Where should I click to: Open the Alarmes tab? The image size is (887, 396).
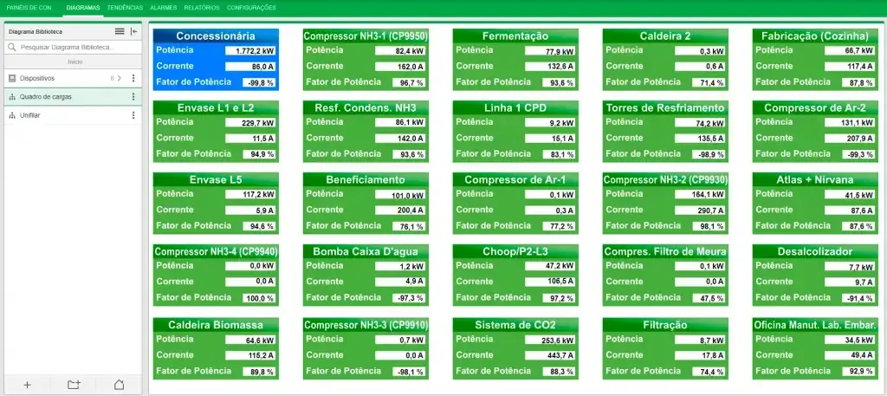[164, 8]
